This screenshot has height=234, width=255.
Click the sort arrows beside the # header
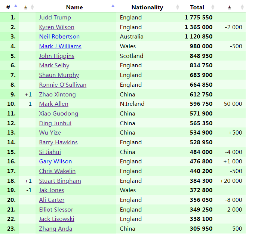tap(15, 7)
